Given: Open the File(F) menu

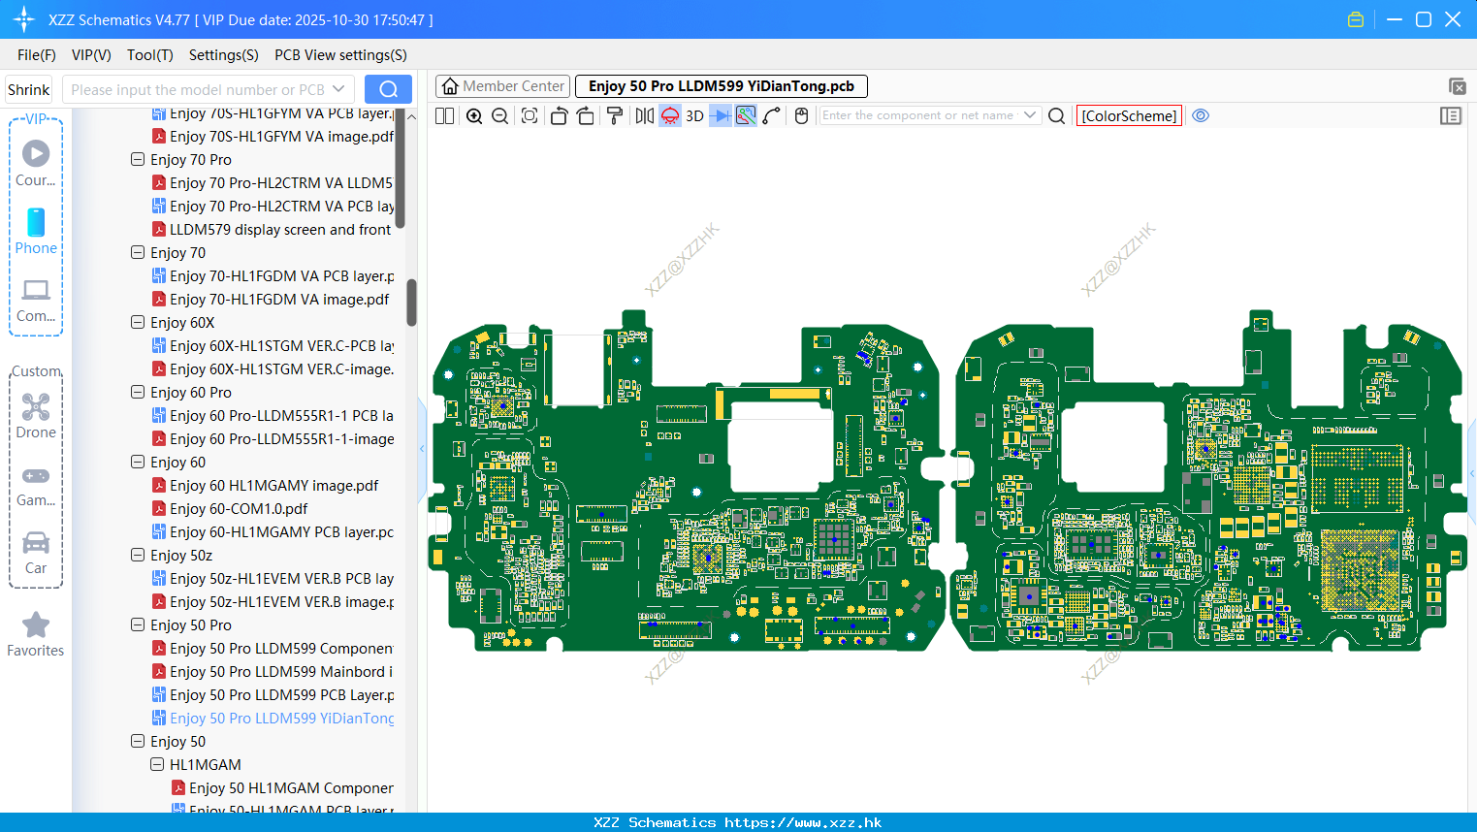Looking at the screenshot, I should pos(37,55).
